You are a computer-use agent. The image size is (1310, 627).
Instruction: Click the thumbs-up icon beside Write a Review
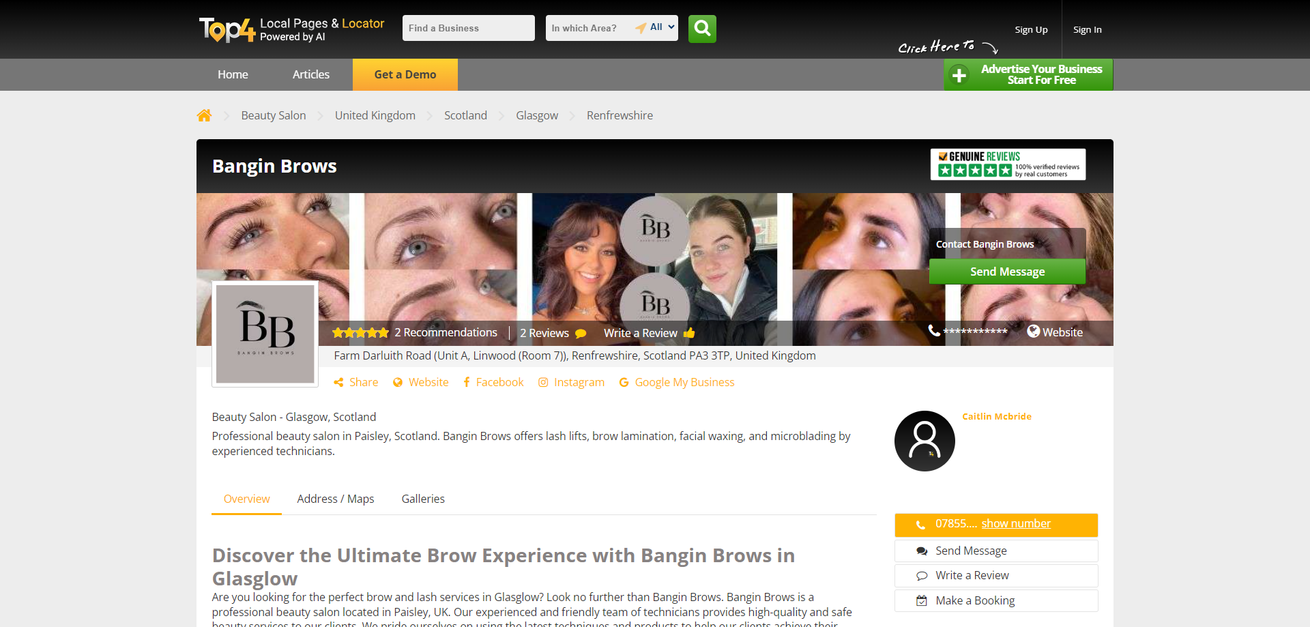(x=689, y=333)
